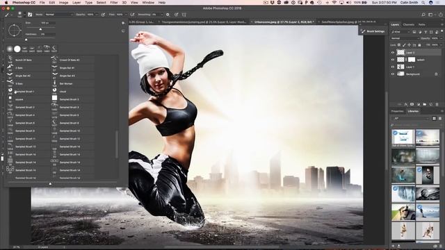Viewport: 445px width, 250px height.
Task: Open Spotlight search in the menu bar
Action: coord(423,3)
